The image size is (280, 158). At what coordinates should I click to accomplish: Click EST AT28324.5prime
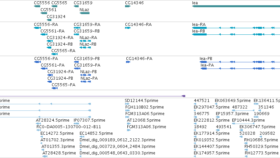[x=53, y=120]
